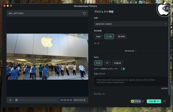Choose the original ratio option

click(117, 63)
